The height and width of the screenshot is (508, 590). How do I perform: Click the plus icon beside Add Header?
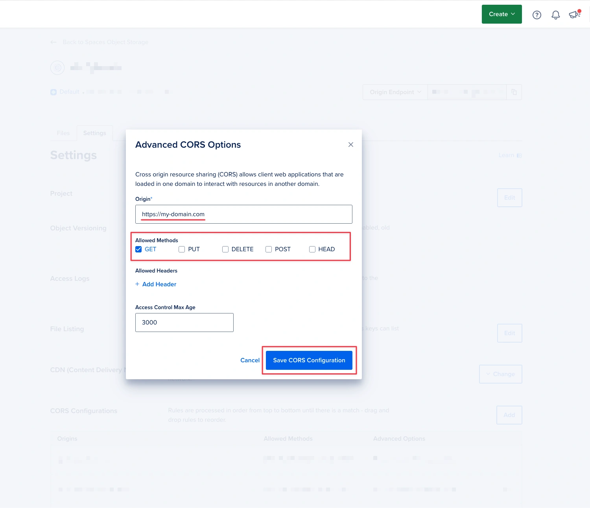[x=137, y=284]
